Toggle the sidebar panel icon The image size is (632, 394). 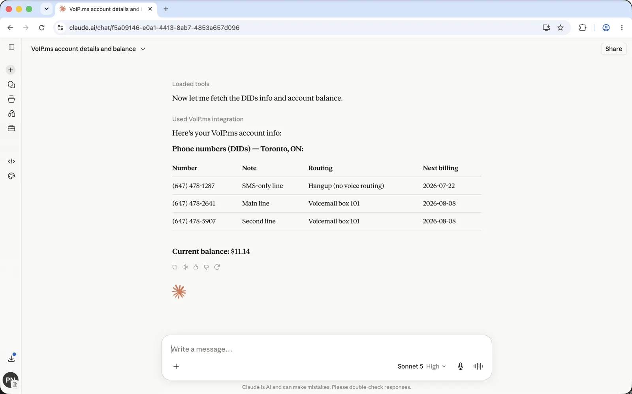tap(11, 47)
